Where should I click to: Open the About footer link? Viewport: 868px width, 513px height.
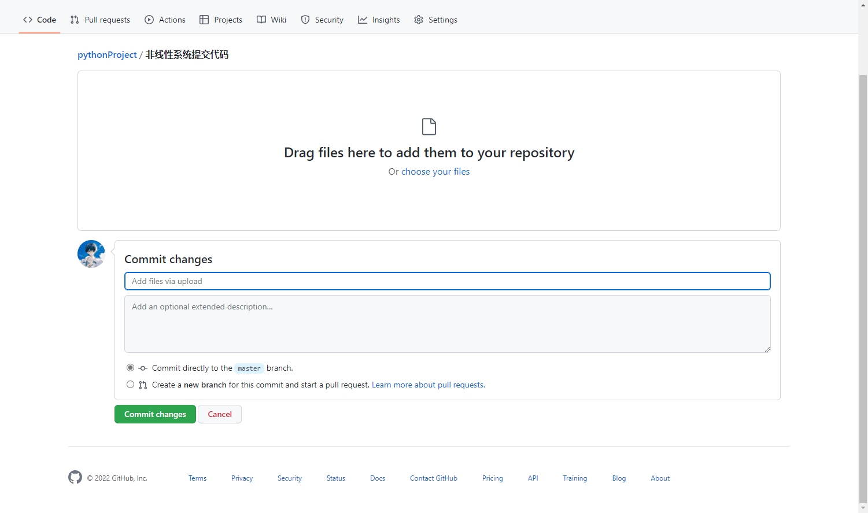[x=660, y=478]
